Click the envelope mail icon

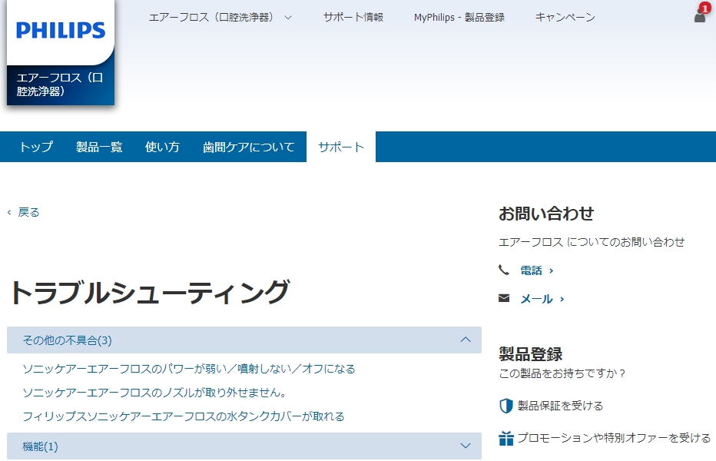[504, 298]
